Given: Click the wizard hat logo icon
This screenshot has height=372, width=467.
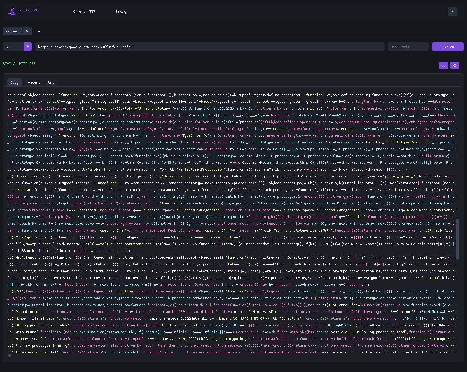Looking at the screenshot, I should click(12, 11).
